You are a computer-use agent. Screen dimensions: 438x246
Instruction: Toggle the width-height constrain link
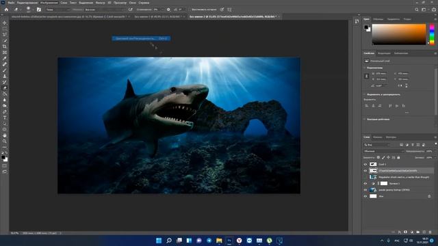click(x=367, y=76)
